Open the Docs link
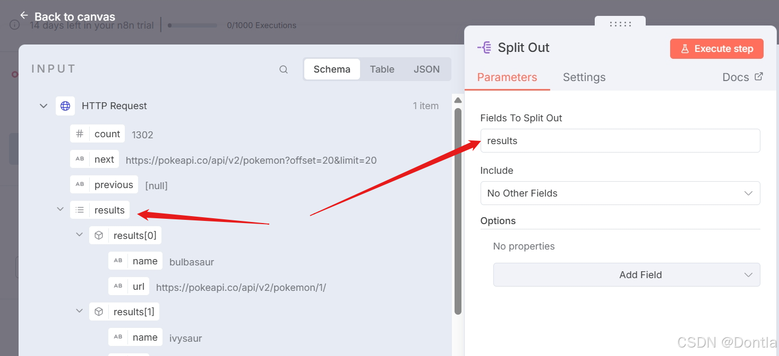779x356 pixels. (x=742, y=77)
